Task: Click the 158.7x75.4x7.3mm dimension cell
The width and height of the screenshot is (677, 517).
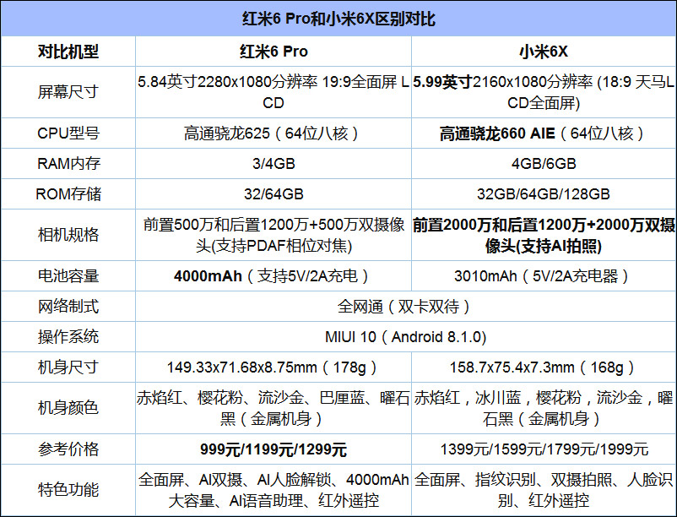Action: (544, 367)
